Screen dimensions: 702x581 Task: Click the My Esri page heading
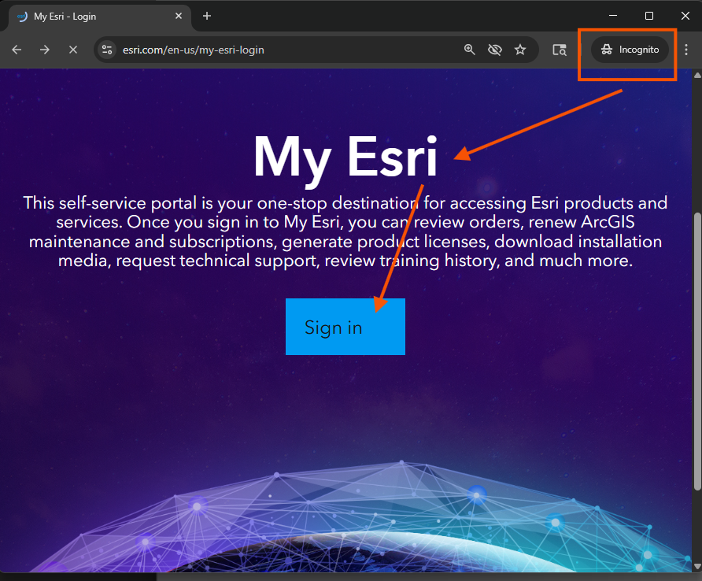345,157
